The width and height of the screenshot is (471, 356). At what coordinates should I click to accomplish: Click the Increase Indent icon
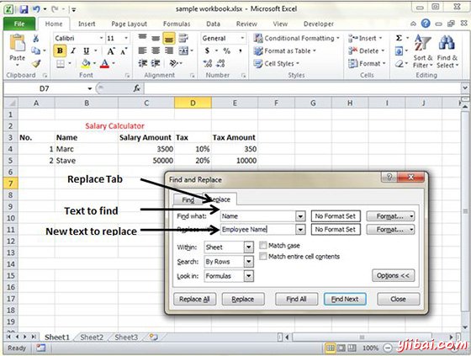point(156,63)
